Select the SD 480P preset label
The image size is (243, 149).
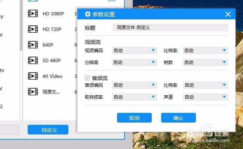52,60
